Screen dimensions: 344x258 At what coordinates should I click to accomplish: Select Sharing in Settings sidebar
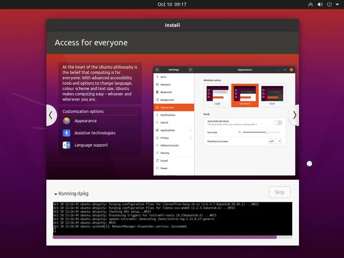coord(174,153)
